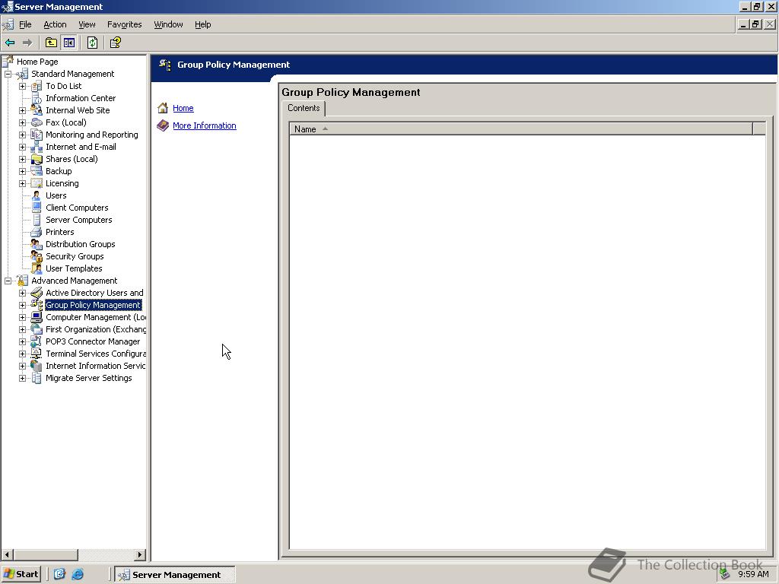Click the Licensing icon in tree
This screenshot has width=779, height=584.
coord(37,183)
